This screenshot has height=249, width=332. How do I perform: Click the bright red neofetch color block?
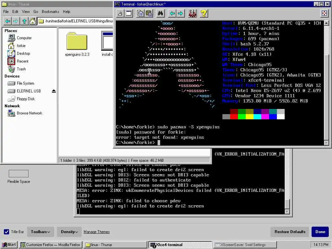tap(234, 117)
